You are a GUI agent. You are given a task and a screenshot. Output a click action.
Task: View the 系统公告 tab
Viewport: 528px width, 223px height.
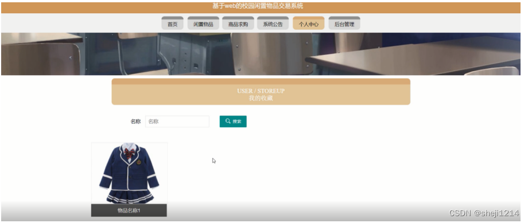273,23
